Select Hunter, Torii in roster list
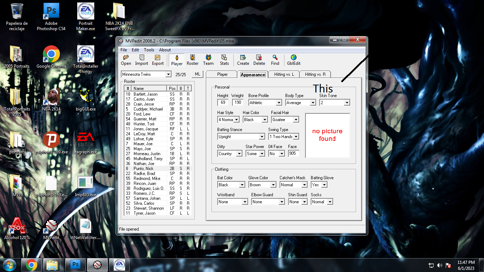 [158, 124]
